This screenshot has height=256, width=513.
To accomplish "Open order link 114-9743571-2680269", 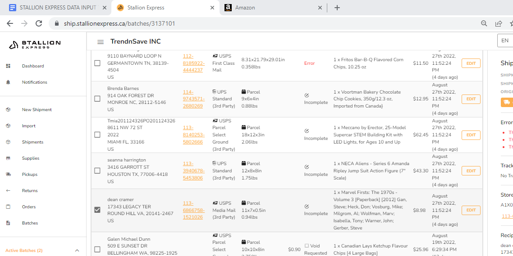I will 193,99.
